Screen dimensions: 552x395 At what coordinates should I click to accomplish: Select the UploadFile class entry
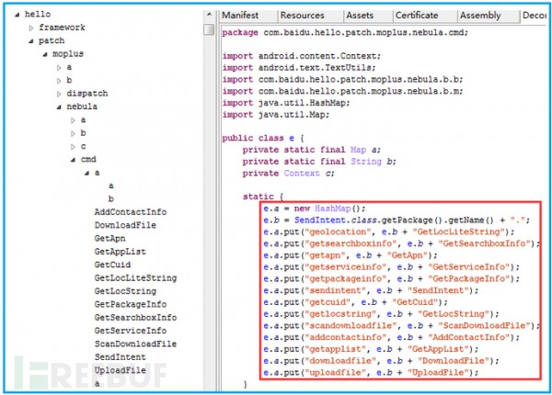pos(120,370)
